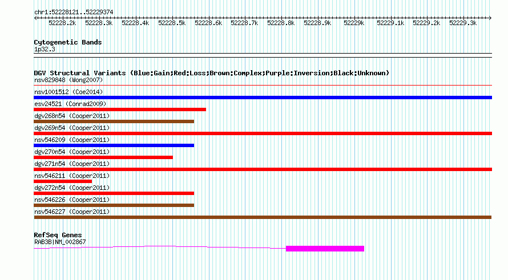Viewport: 508px width, 280px height.
Task: Click the ruler's right arrow end
Action: coord(490,18)
